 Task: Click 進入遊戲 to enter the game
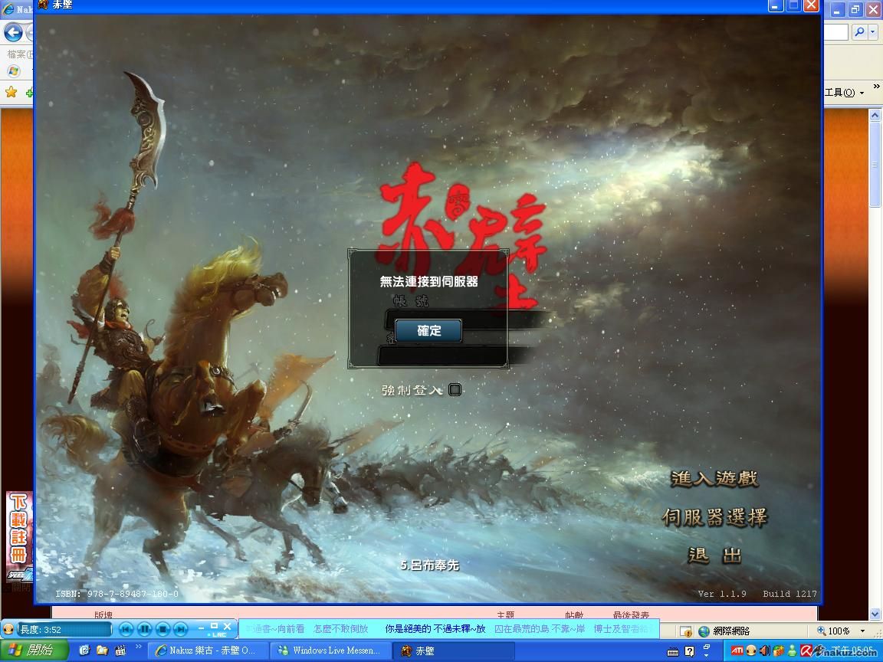point(714,478)
